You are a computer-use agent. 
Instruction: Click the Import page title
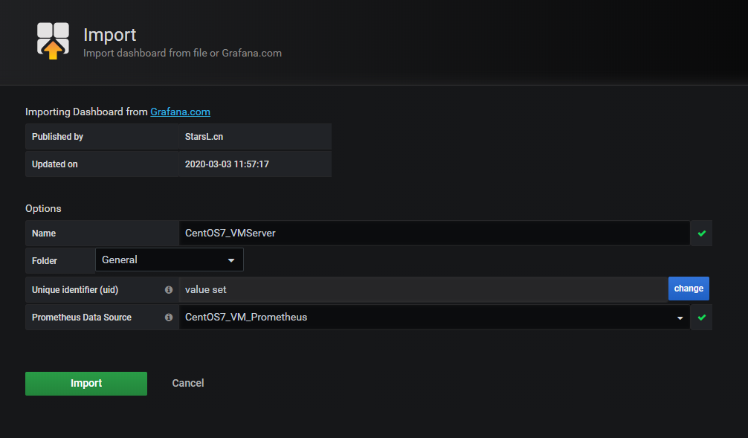pyautogui.click(x=109, y=35)
